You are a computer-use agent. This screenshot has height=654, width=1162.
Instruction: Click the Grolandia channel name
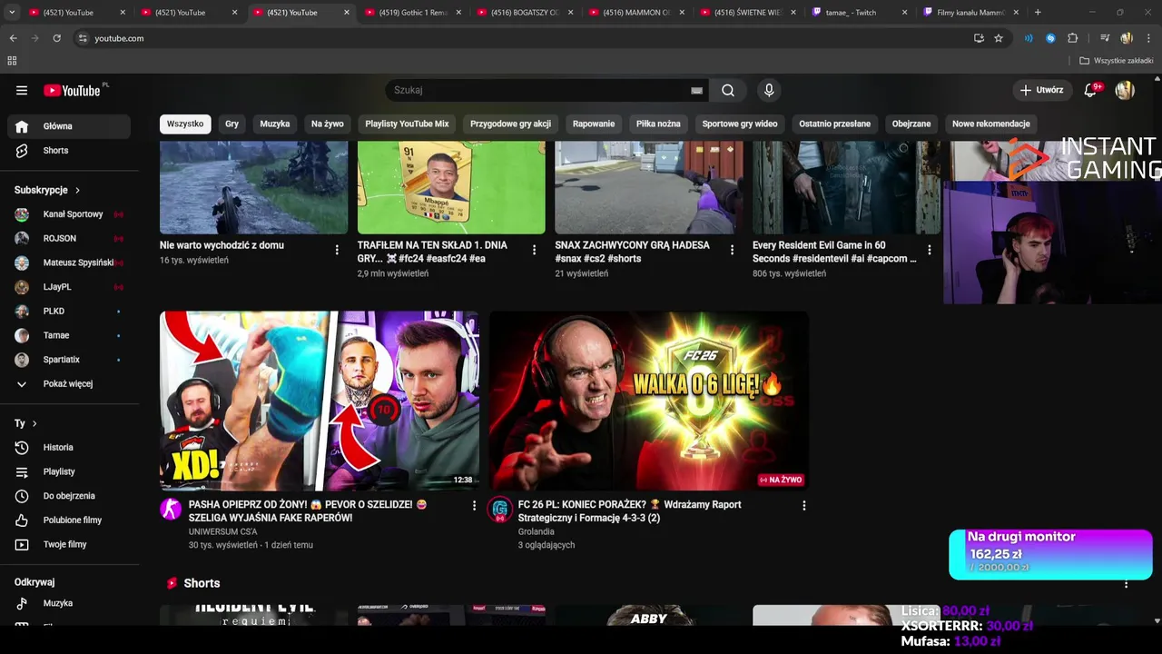coord(537,531)
